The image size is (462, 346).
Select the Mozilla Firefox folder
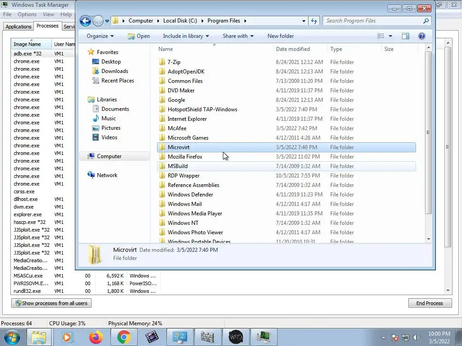pyautogui.click(x=185, y=156)
